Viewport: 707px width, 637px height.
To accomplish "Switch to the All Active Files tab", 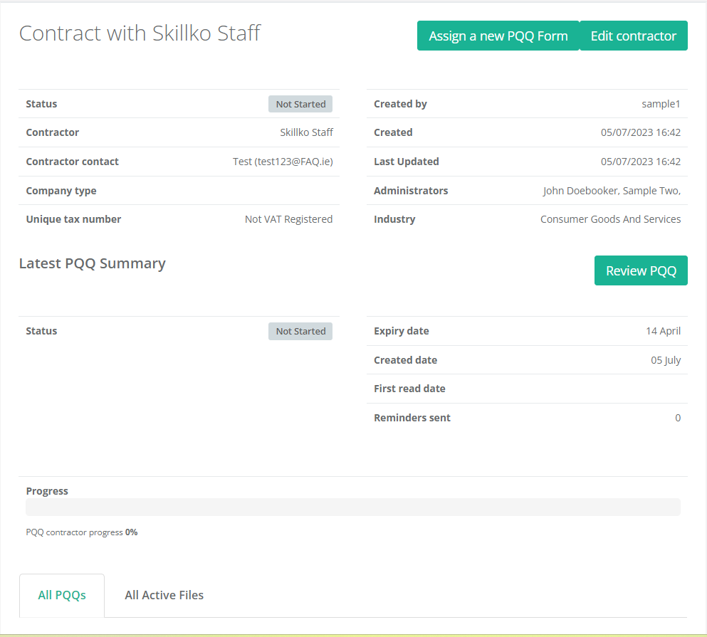I will (x=164, y=595).
